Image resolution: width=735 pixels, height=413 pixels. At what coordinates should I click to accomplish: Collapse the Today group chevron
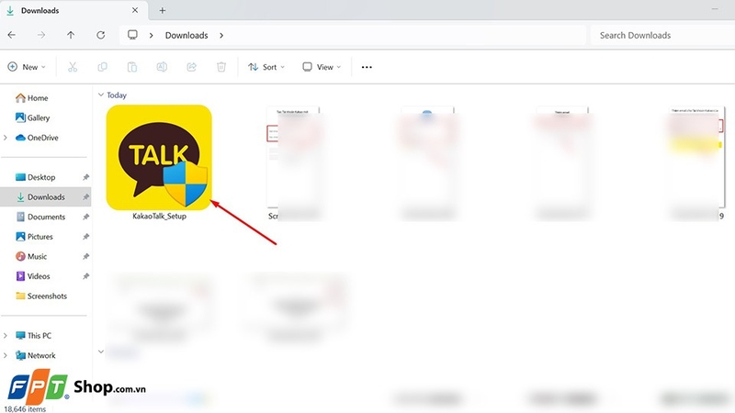click(101, 95)
